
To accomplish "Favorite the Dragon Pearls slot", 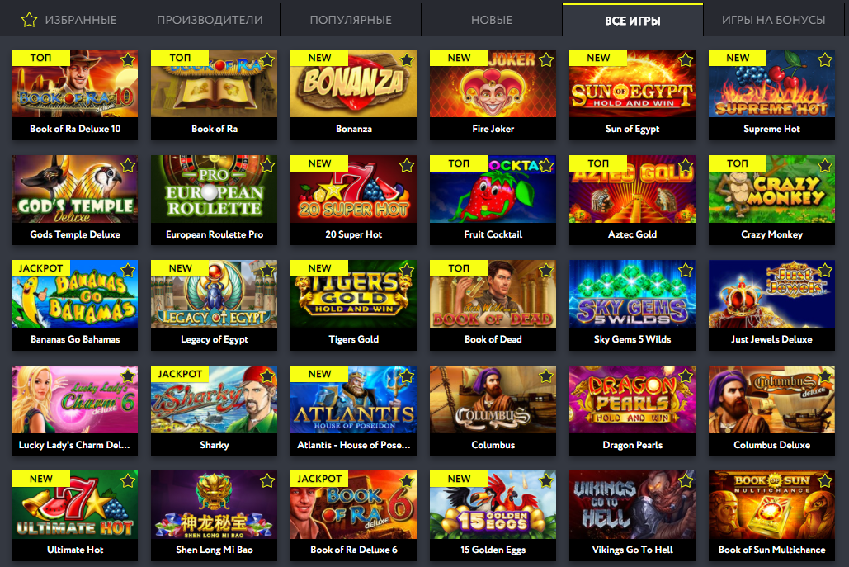I will (x=686, y=376).
